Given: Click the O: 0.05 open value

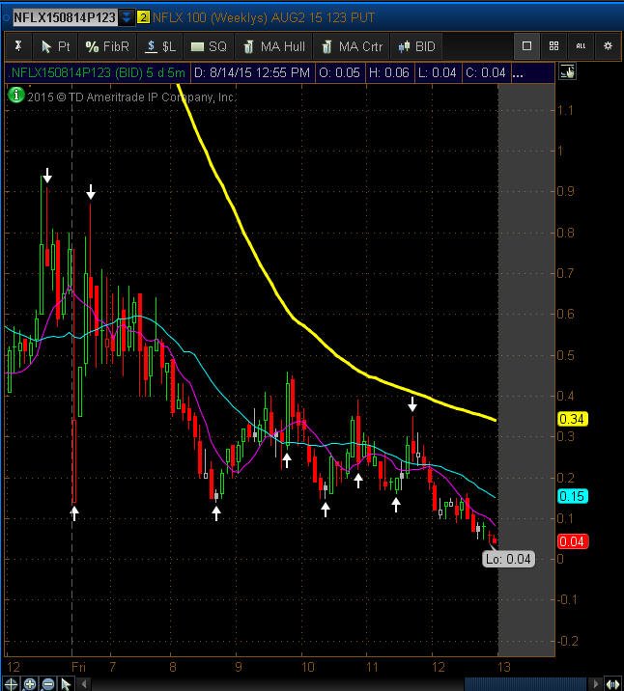Looking at the screenshot, I should click(x=340, y=72).
